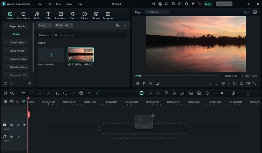Screen dimensions: 262x153
Task: Click the undo arrow in timeline toolbar
Action: (x=23, y=93)
